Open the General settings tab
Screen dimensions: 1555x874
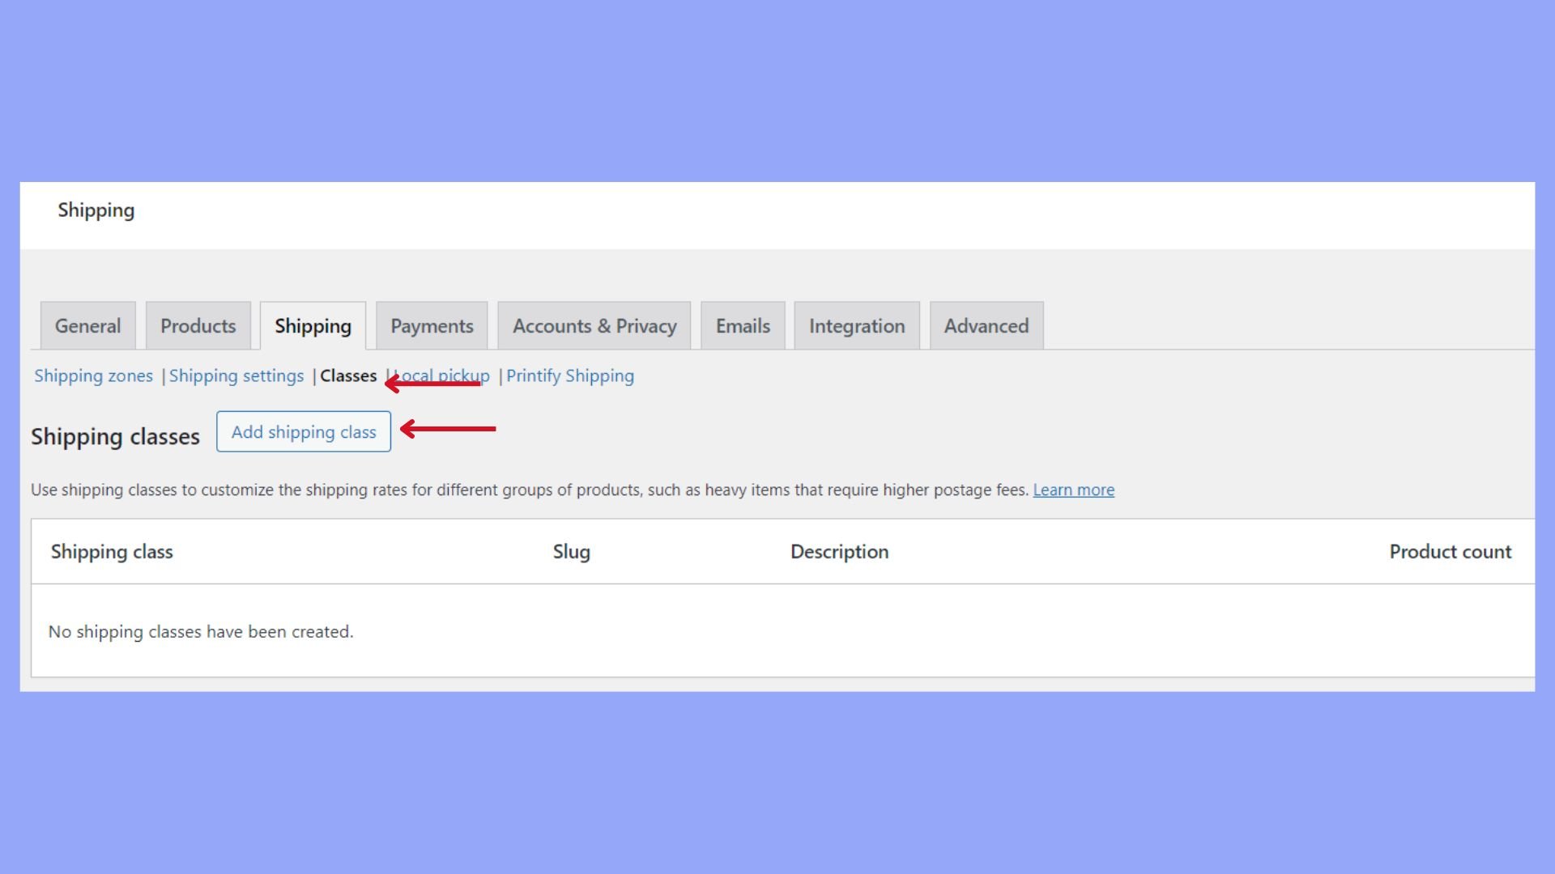[87, 326]
